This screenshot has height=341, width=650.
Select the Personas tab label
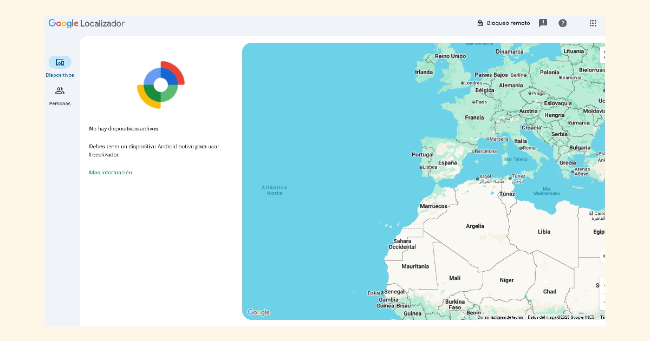pos(60,103)
